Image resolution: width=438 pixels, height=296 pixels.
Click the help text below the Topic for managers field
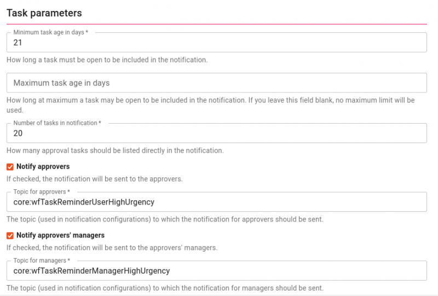[x=165, y=288]
